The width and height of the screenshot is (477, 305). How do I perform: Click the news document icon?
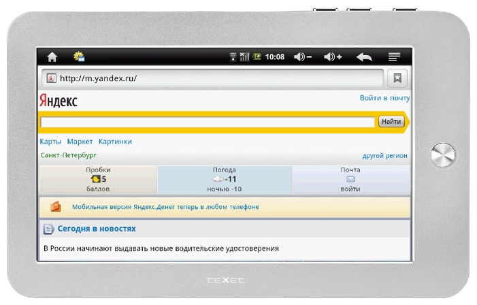pyautogui.click(x=48, y=229)
